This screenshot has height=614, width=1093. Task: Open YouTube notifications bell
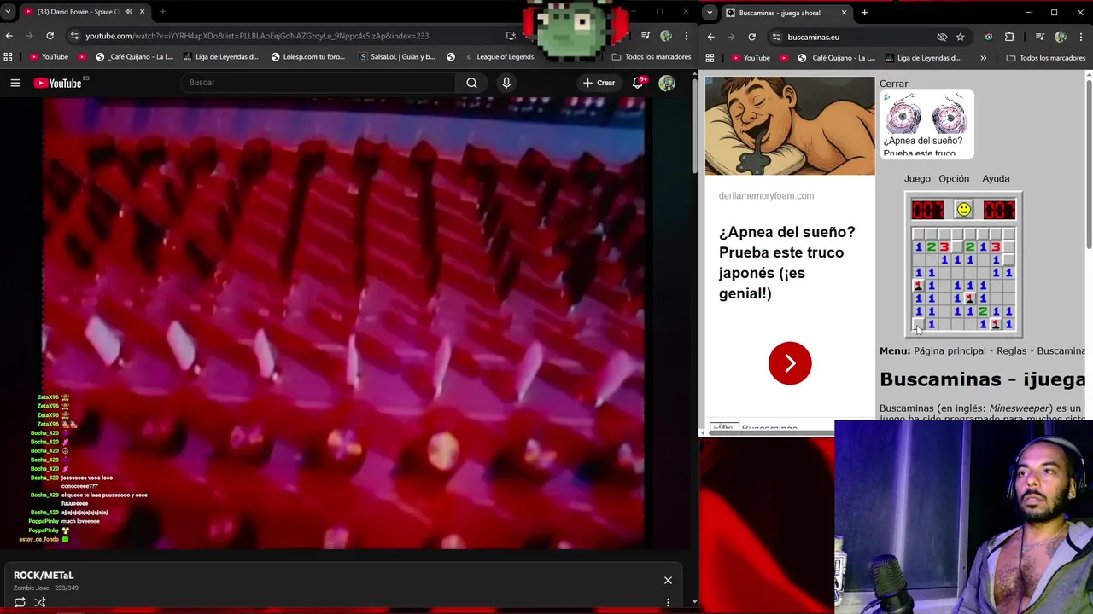(x=637, y=83)
